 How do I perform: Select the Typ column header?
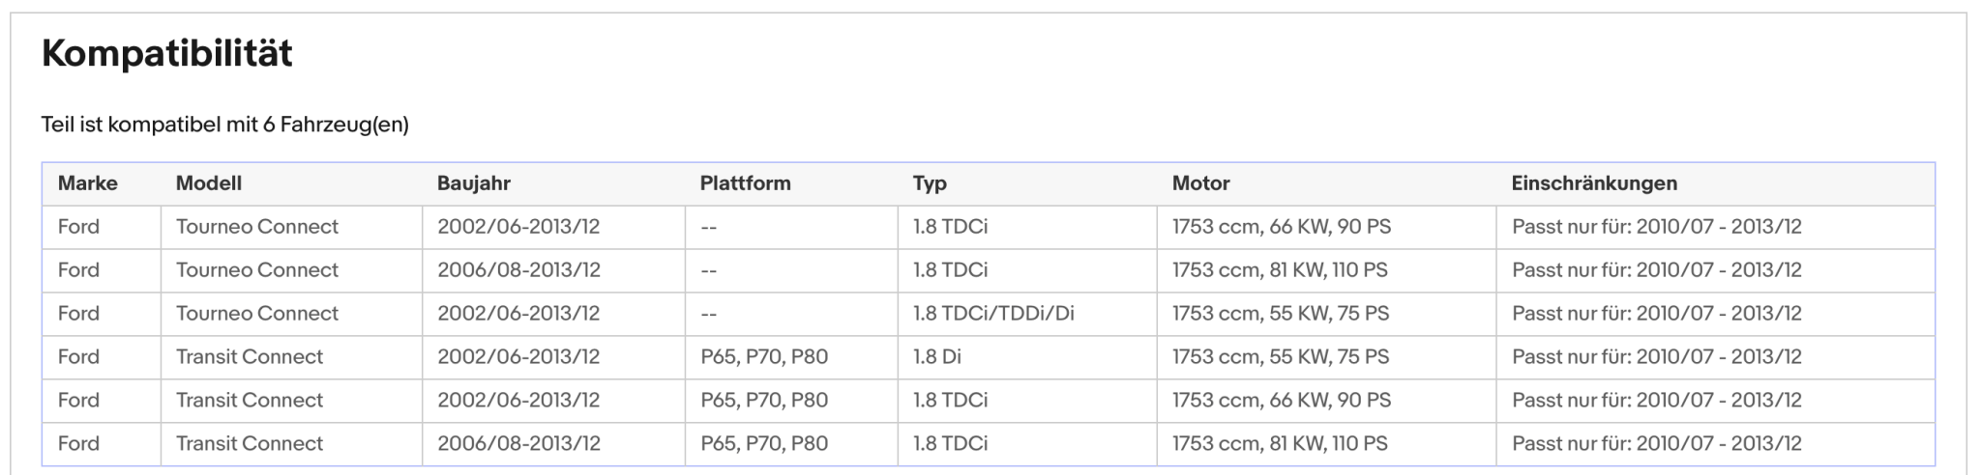click(x=930, y=183)
